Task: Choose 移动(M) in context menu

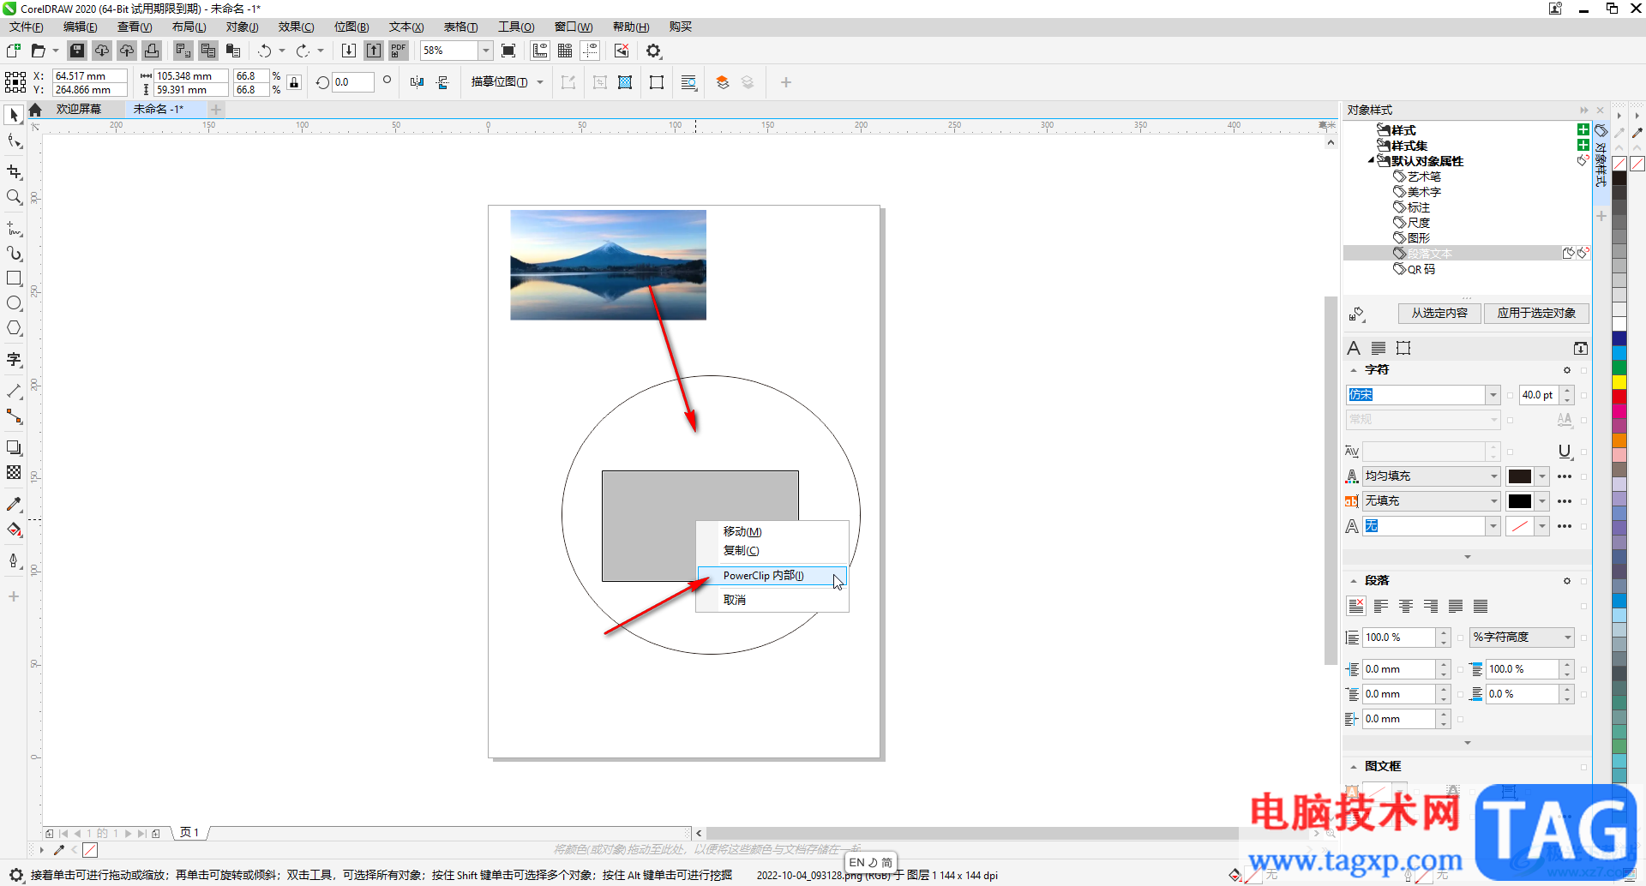Action: pyautogui.click(x=772, y=532)
